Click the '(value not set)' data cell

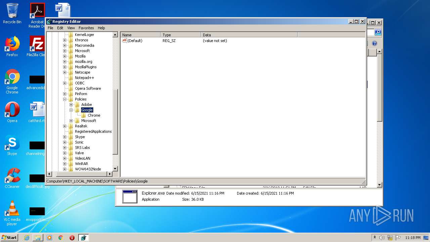(x=215, y=41)
